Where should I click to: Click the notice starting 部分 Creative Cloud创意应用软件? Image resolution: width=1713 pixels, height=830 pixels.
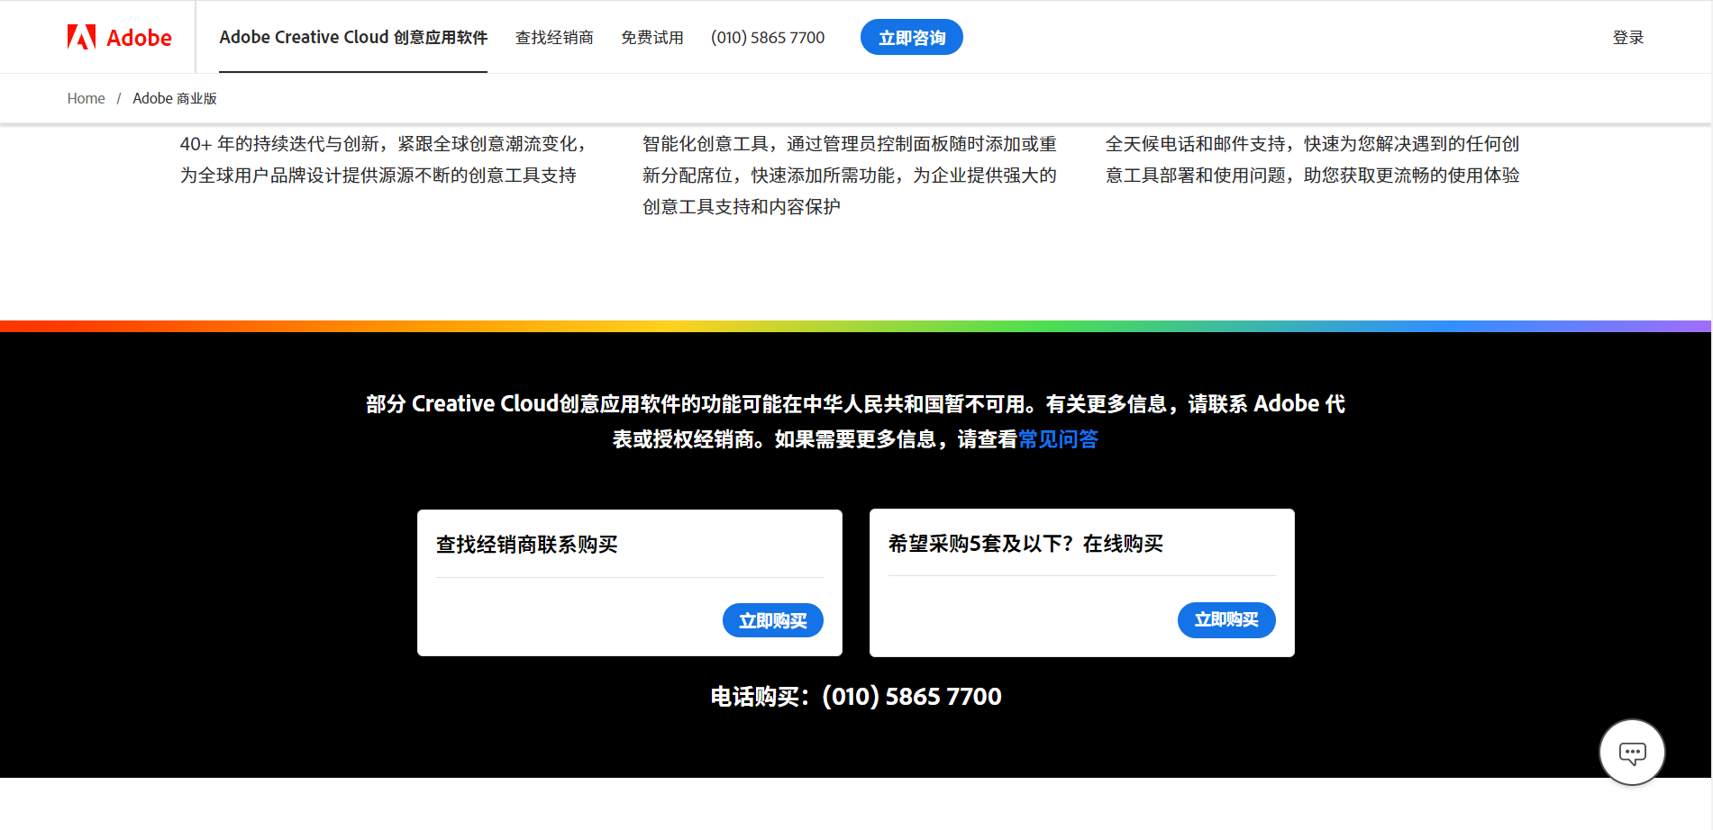tap(856, 421)
